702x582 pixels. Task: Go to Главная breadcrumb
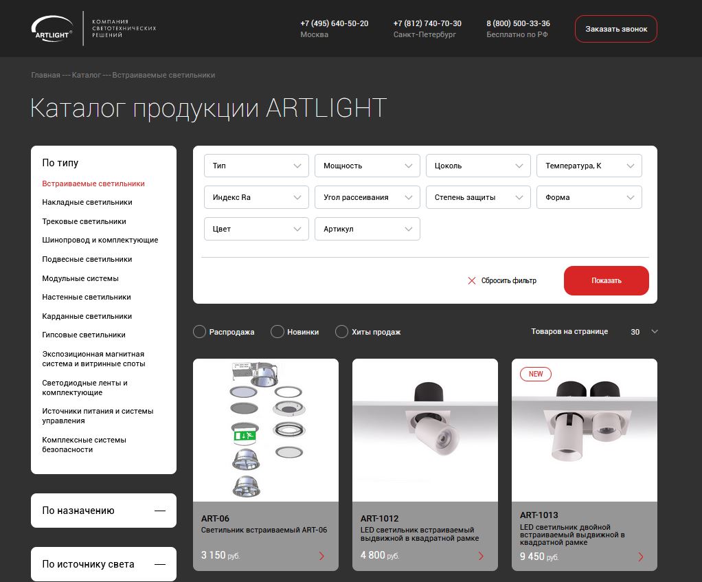click(45, 75)
